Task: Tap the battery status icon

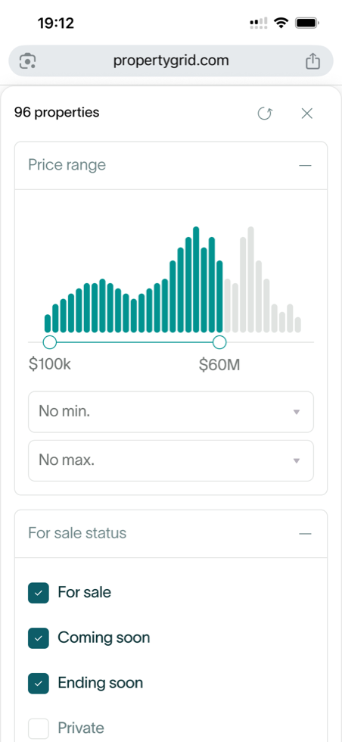Action: pos(307,23)
